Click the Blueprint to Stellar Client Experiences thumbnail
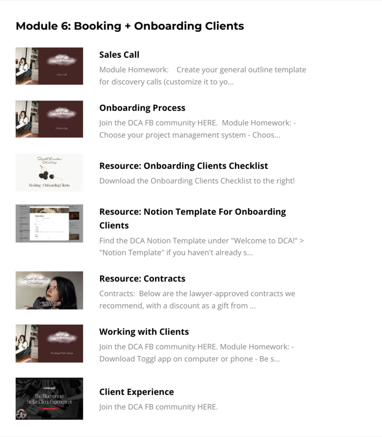This screenshot has height=437, width=382. click(x=49, y=398)
